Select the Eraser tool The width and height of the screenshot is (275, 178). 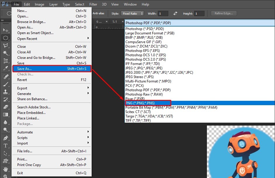(6, 107)
